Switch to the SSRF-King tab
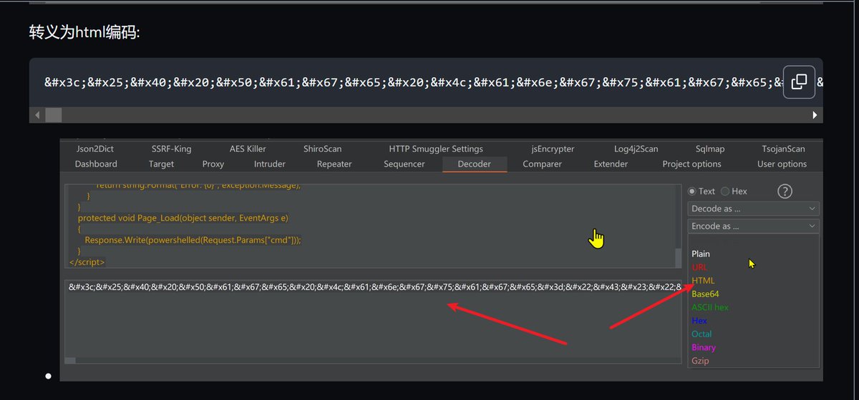Screen dimensions: 859x400 pos(171,149)
